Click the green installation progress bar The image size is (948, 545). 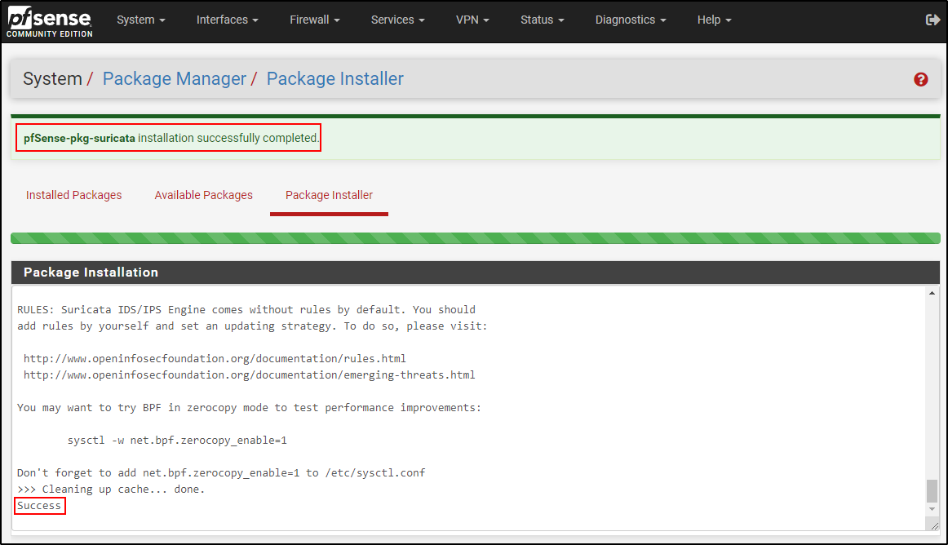[475, 238]
